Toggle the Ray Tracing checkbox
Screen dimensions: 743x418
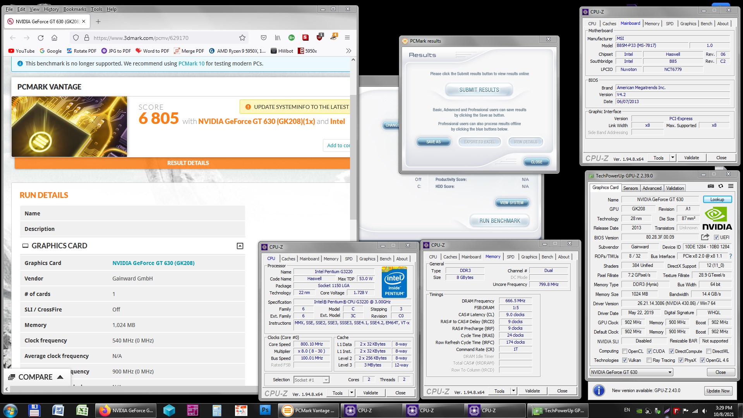pyautogui.click(x=649, y=360)
